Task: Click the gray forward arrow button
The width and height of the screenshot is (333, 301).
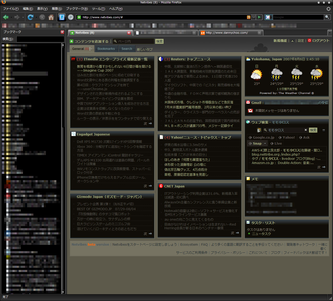Action: click(17, 17)
